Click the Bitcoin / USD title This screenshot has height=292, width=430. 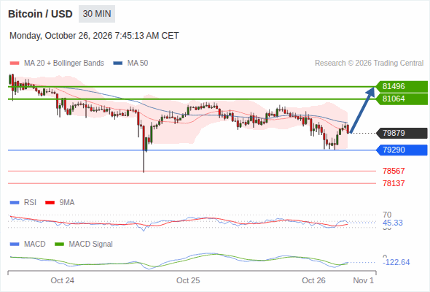click(40, 14)
